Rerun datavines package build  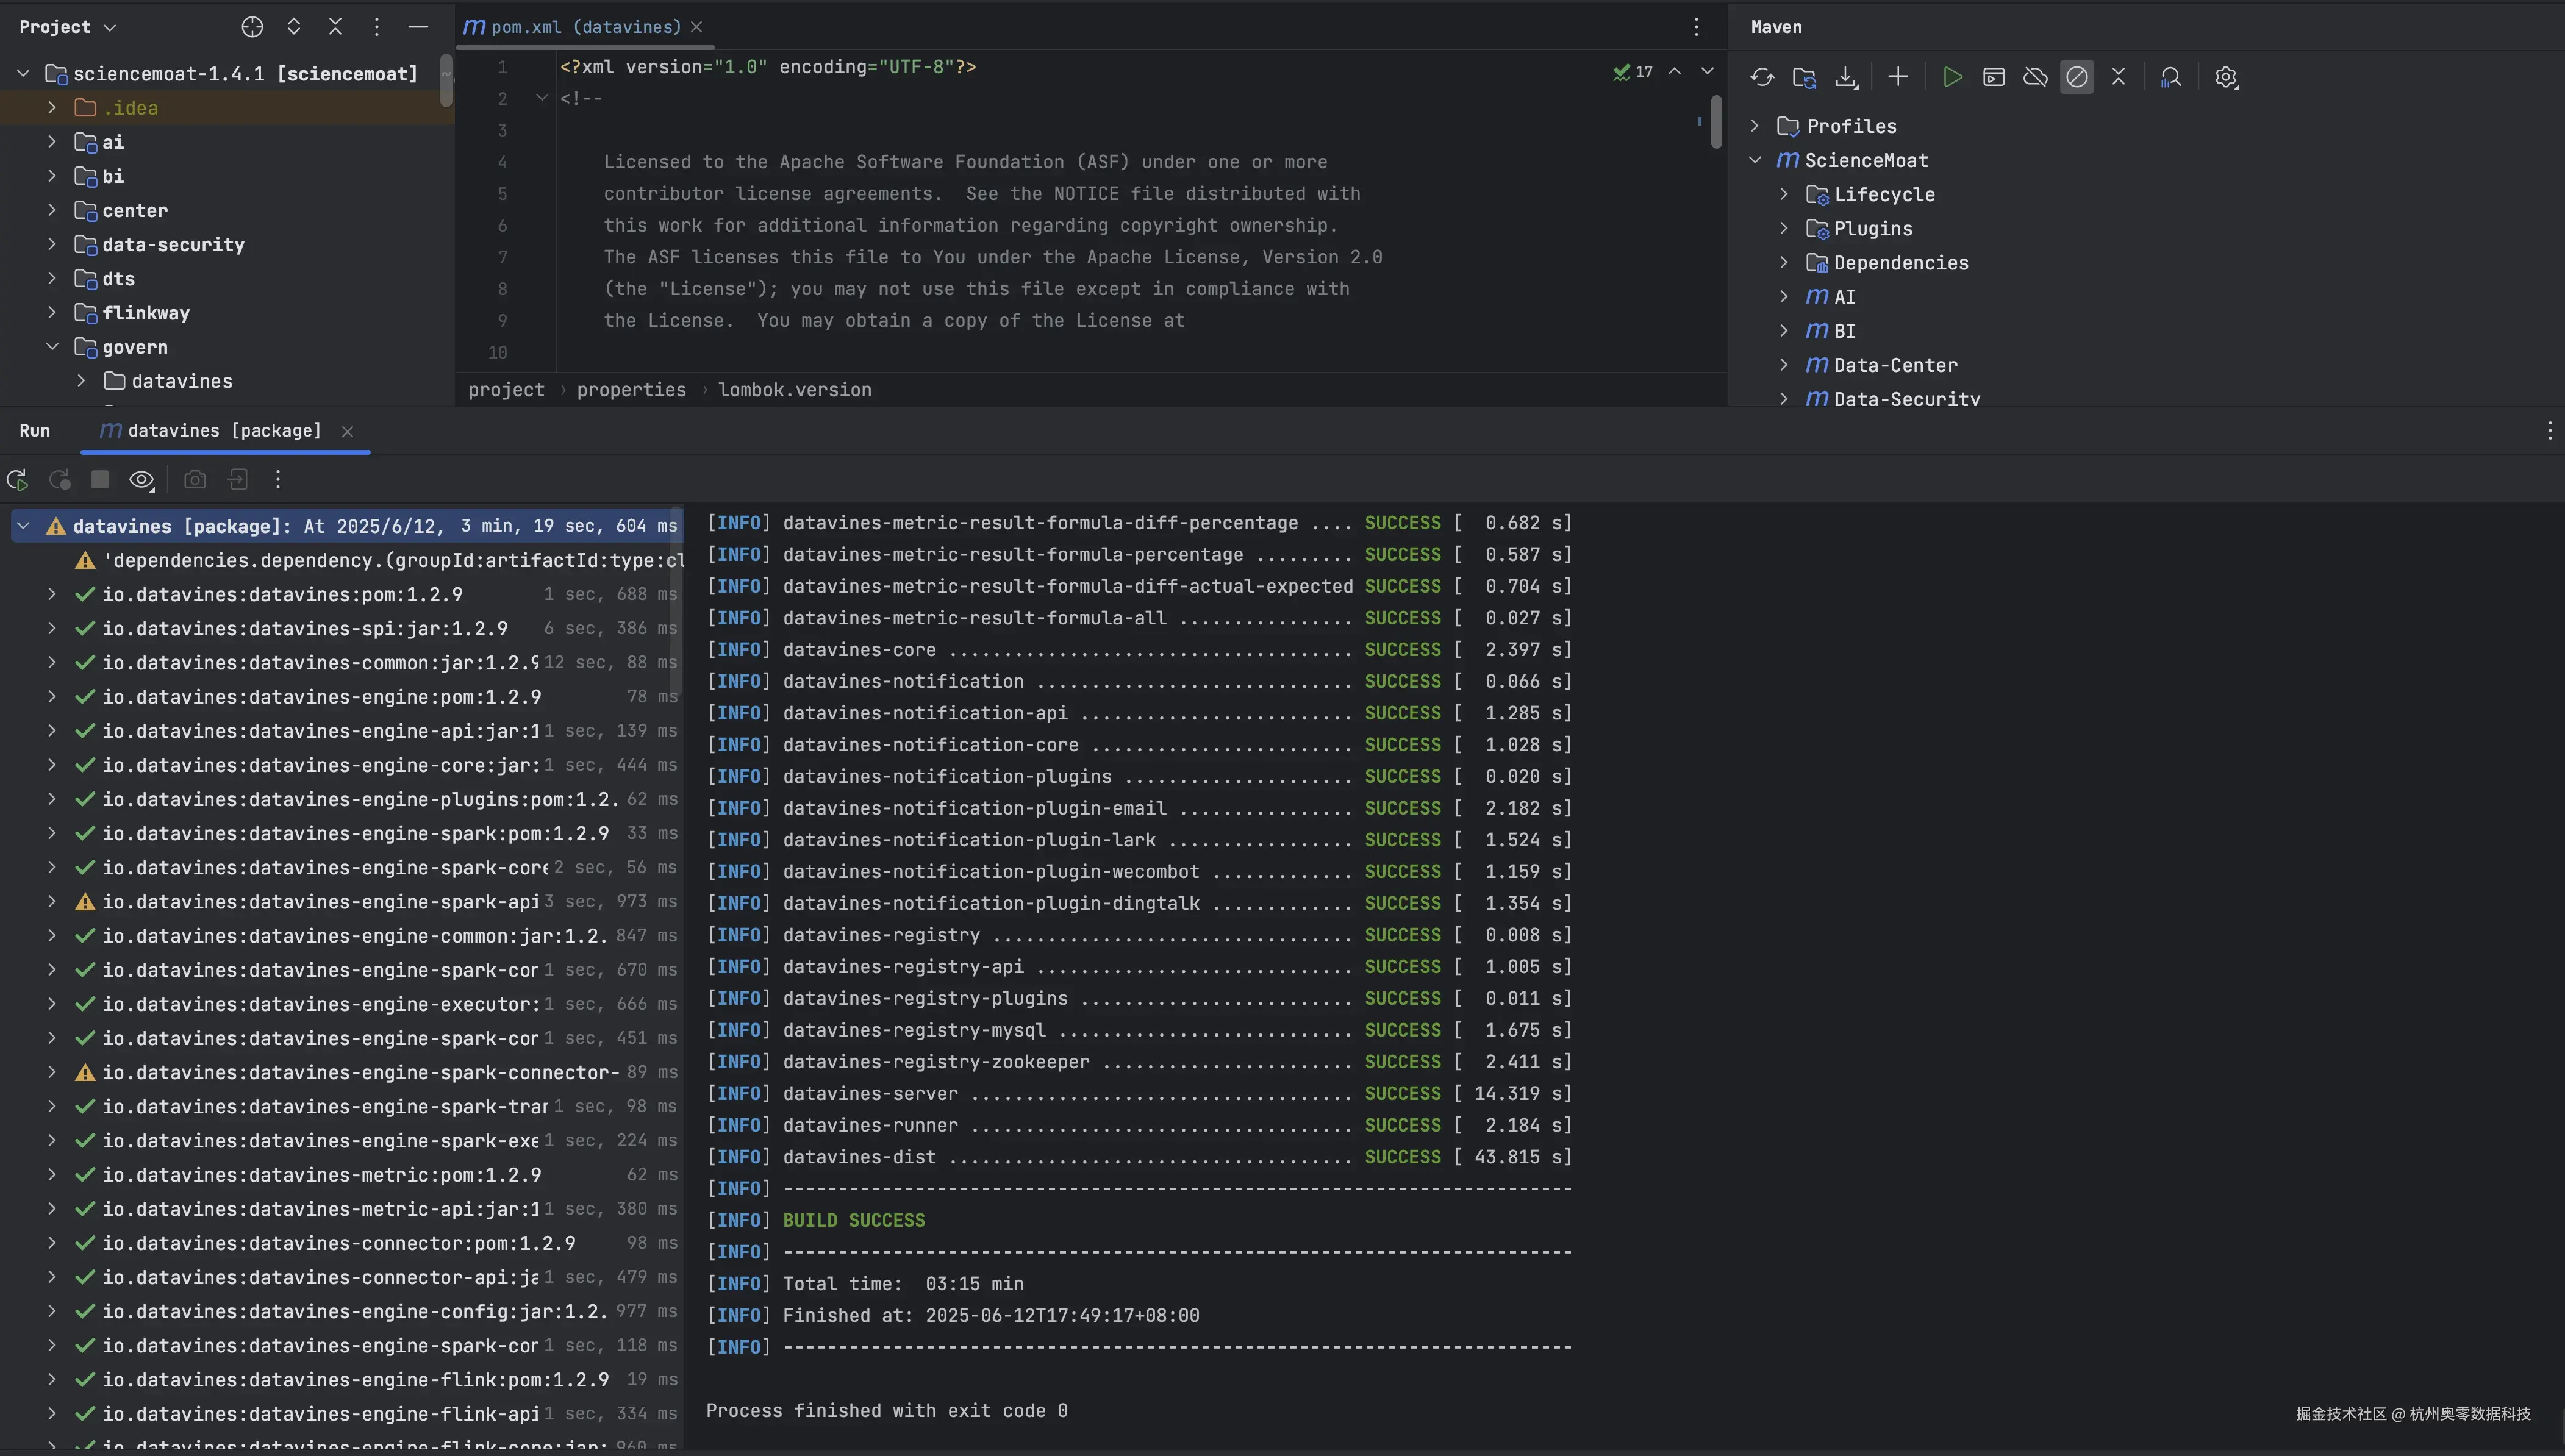(x=17, y=480)
